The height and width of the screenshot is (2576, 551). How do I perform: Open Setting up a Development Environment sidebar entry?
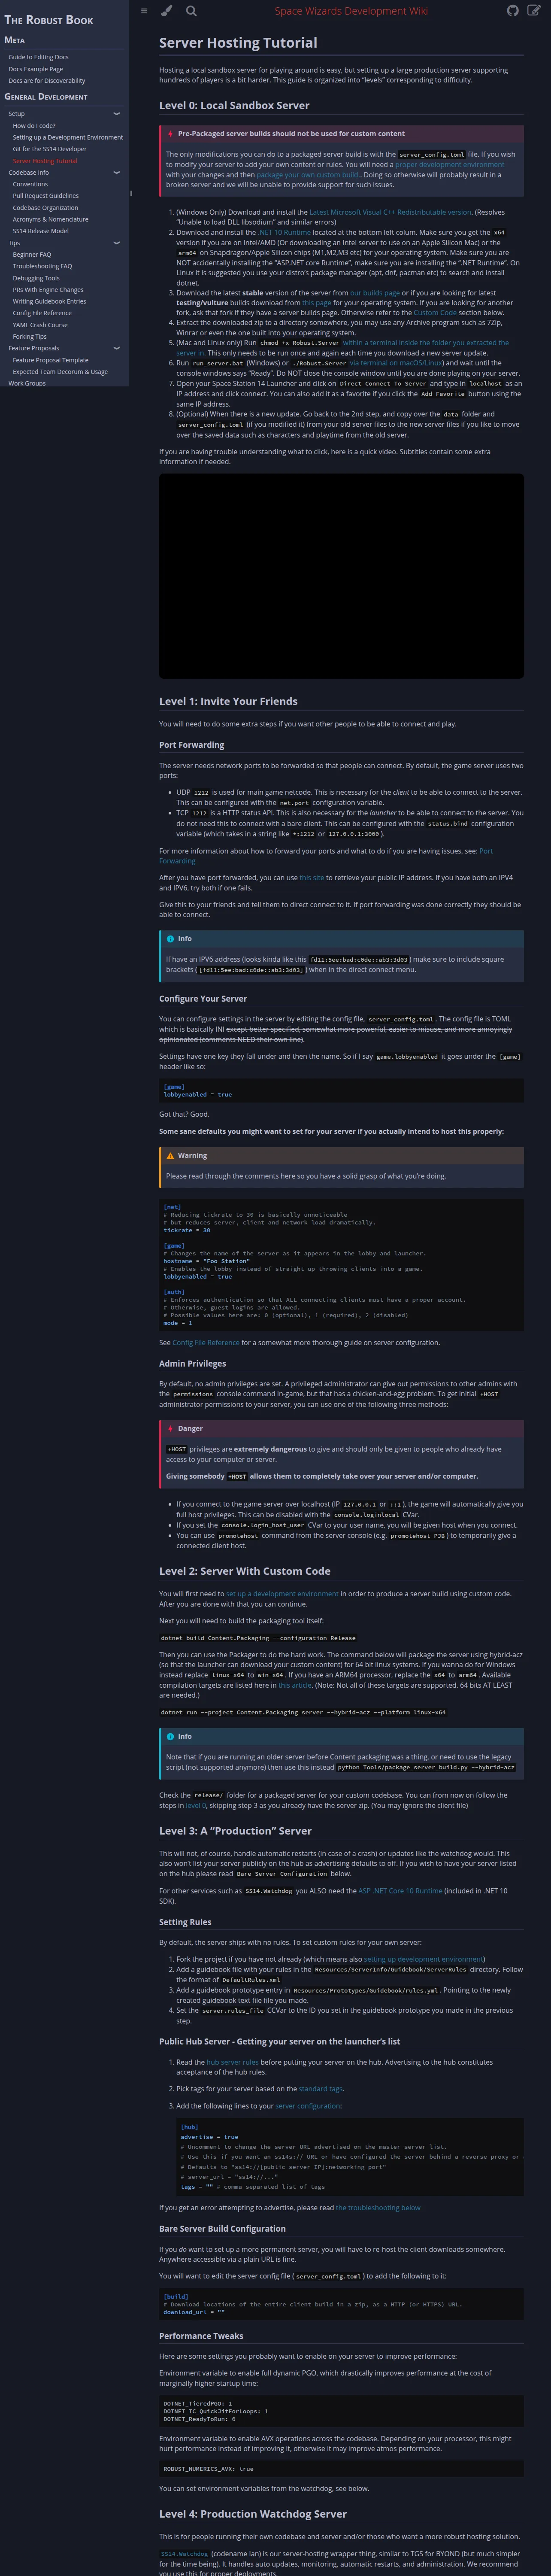[68, 137]
